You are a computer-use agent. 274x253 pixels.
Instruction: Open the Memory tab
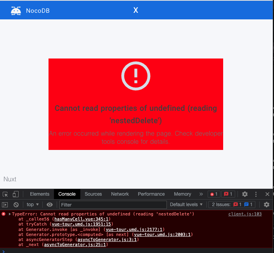[x=182, y=194]
